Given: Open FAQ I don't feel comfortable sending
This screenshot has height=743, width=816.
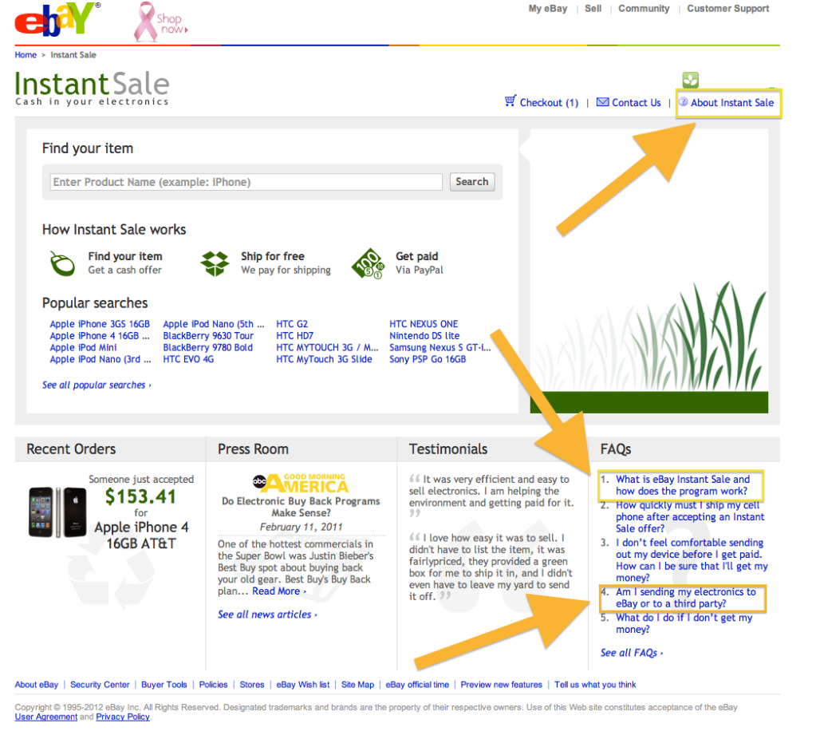Looking at the screenshot, I should [x=692, y=560].
